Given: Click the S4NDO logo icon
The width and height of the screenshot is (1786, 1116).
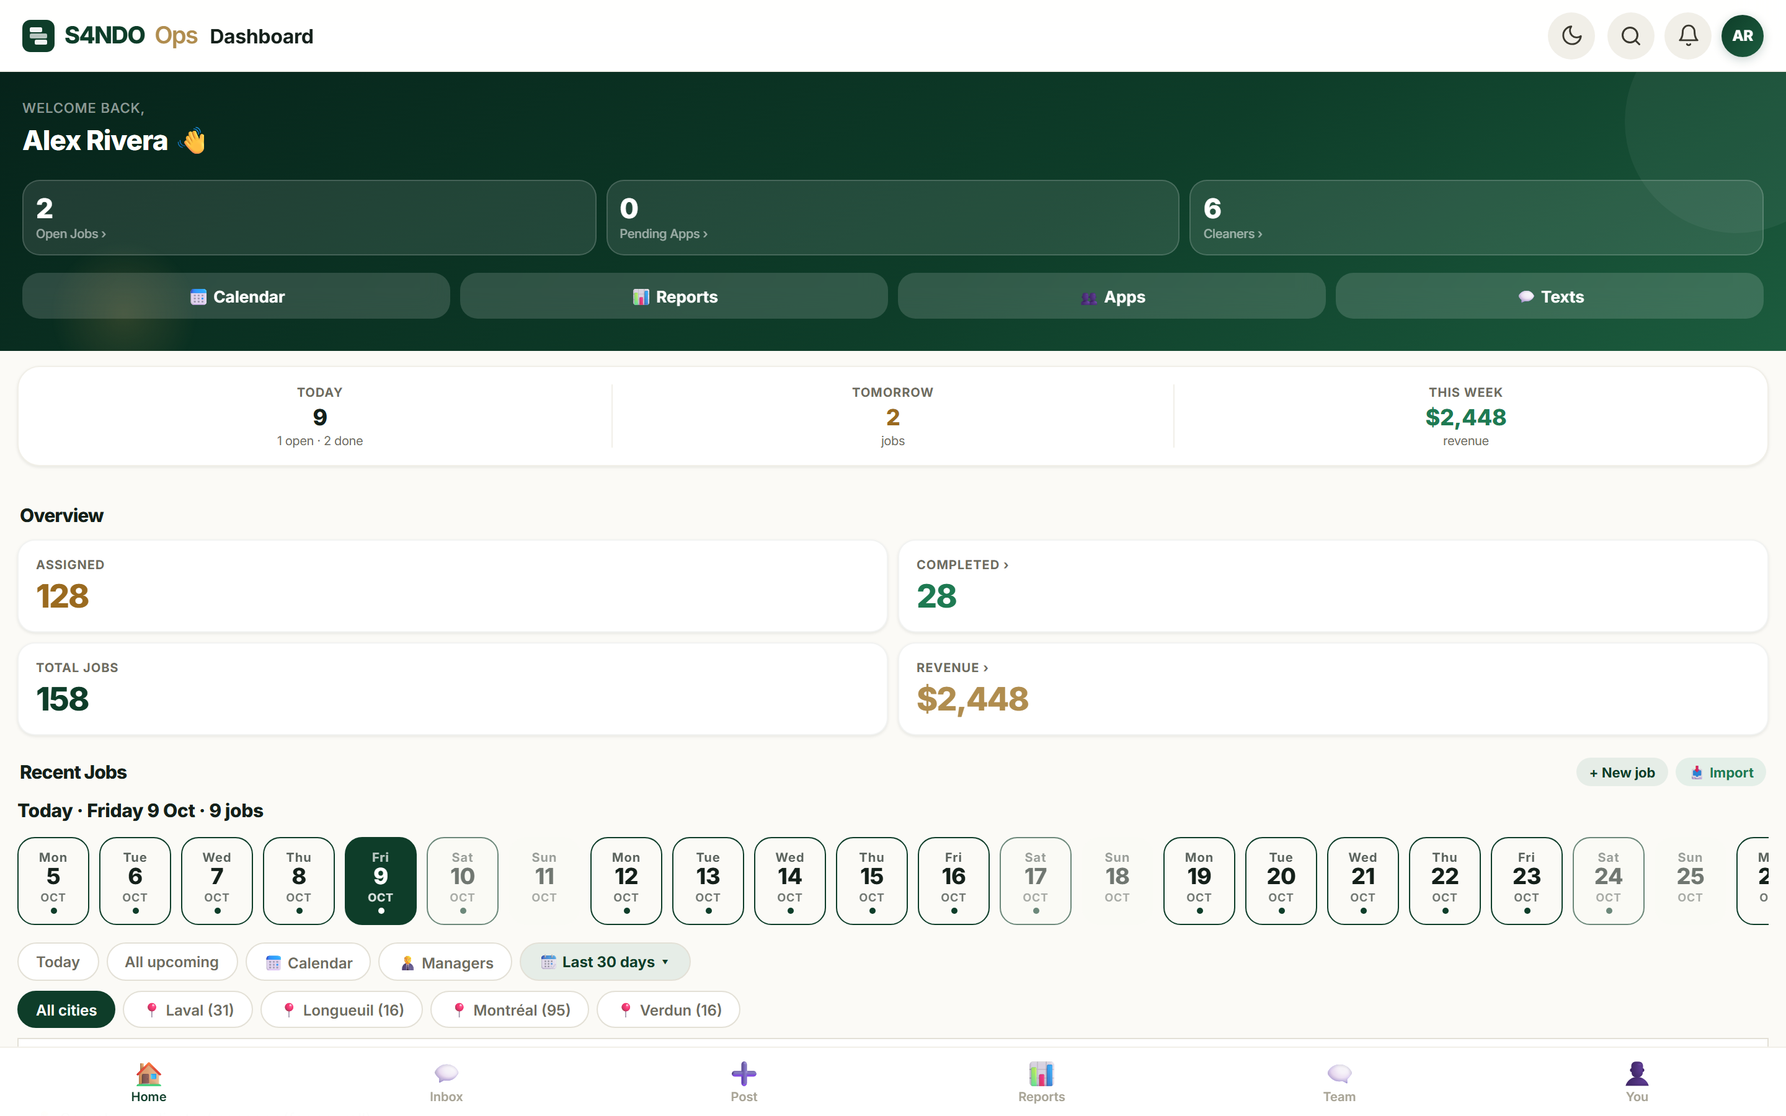Looking at the screenshot, I should (x=38, y=35).
